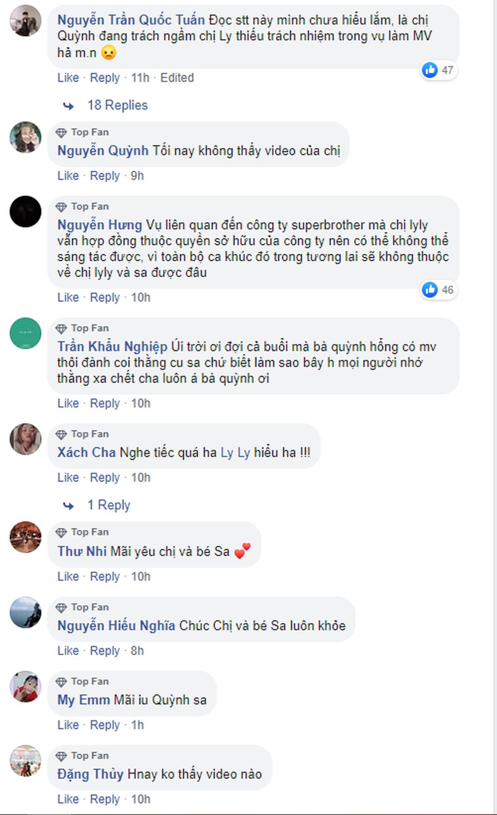
Task: Click Top Fan diamond badge above Nguyễn Hưng
Action: tap(61, 207)
